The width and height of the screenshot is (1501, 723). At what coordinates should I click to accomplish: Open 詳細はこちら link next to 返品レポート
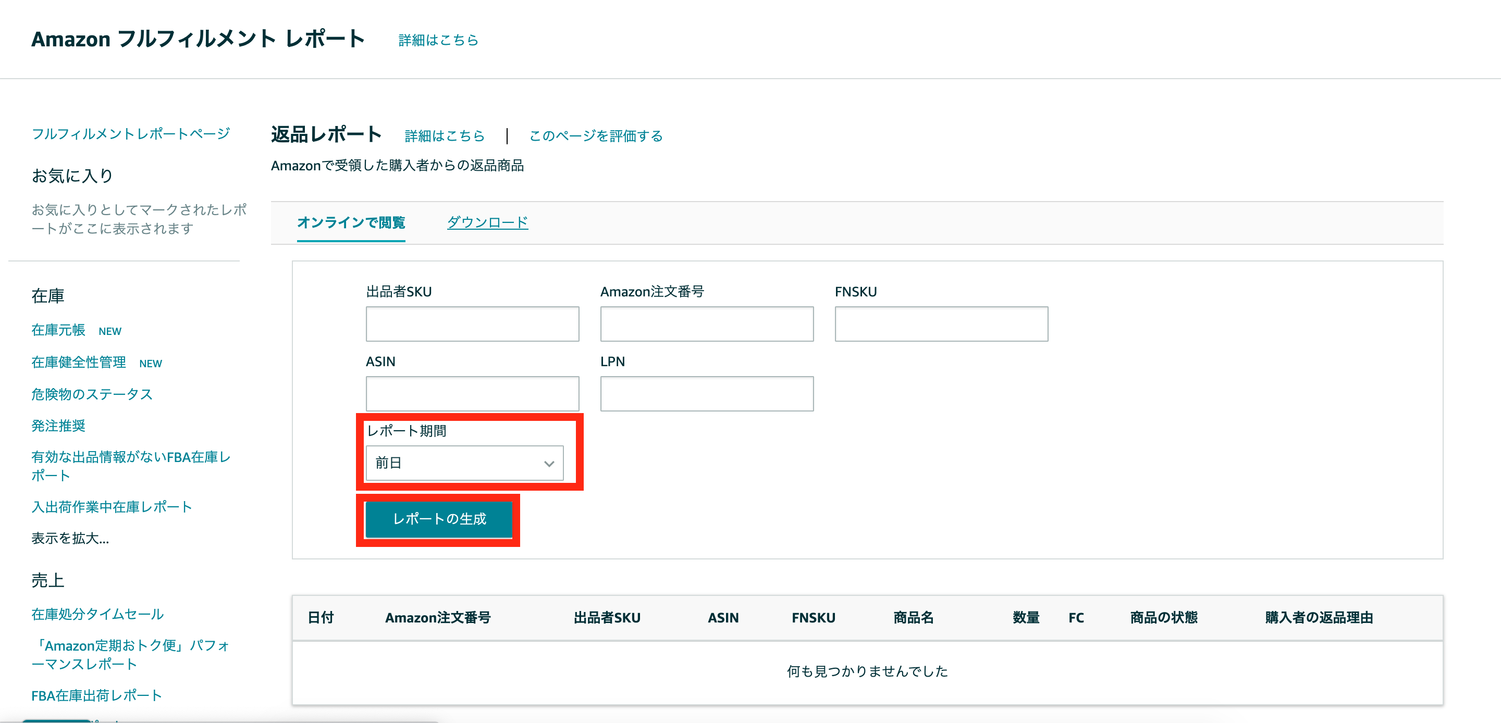click(x=445, y=136)
